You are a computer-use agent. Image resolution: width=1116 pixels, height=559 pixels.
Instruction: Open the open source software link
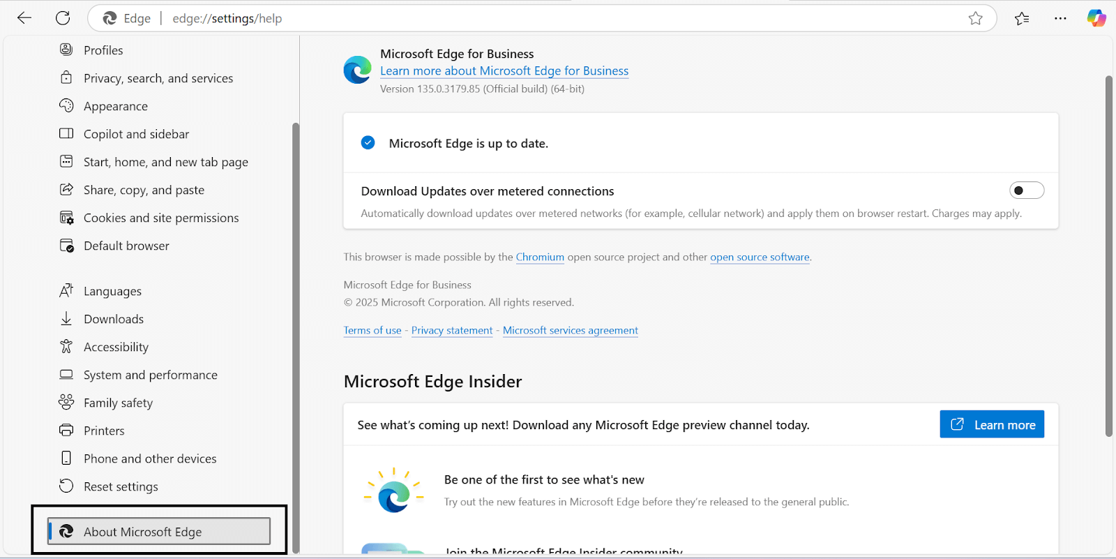[760, 257]
